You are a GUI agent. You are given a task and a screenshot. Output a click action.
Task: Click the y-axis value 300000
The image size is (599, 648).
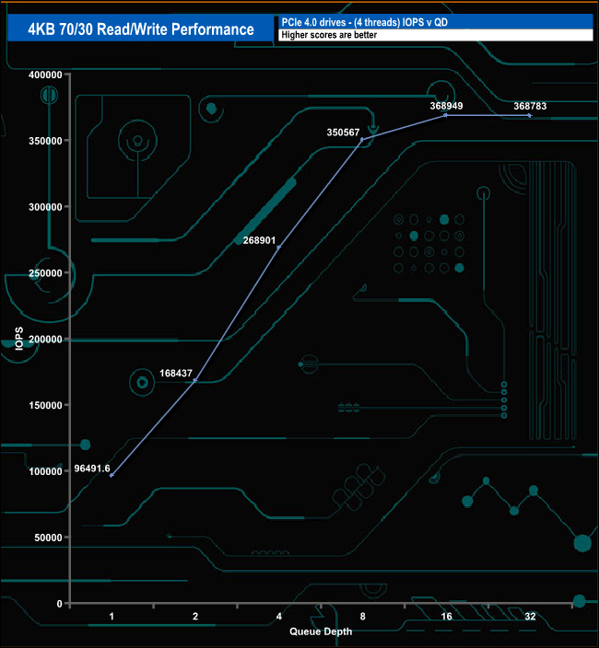point(45,207)
